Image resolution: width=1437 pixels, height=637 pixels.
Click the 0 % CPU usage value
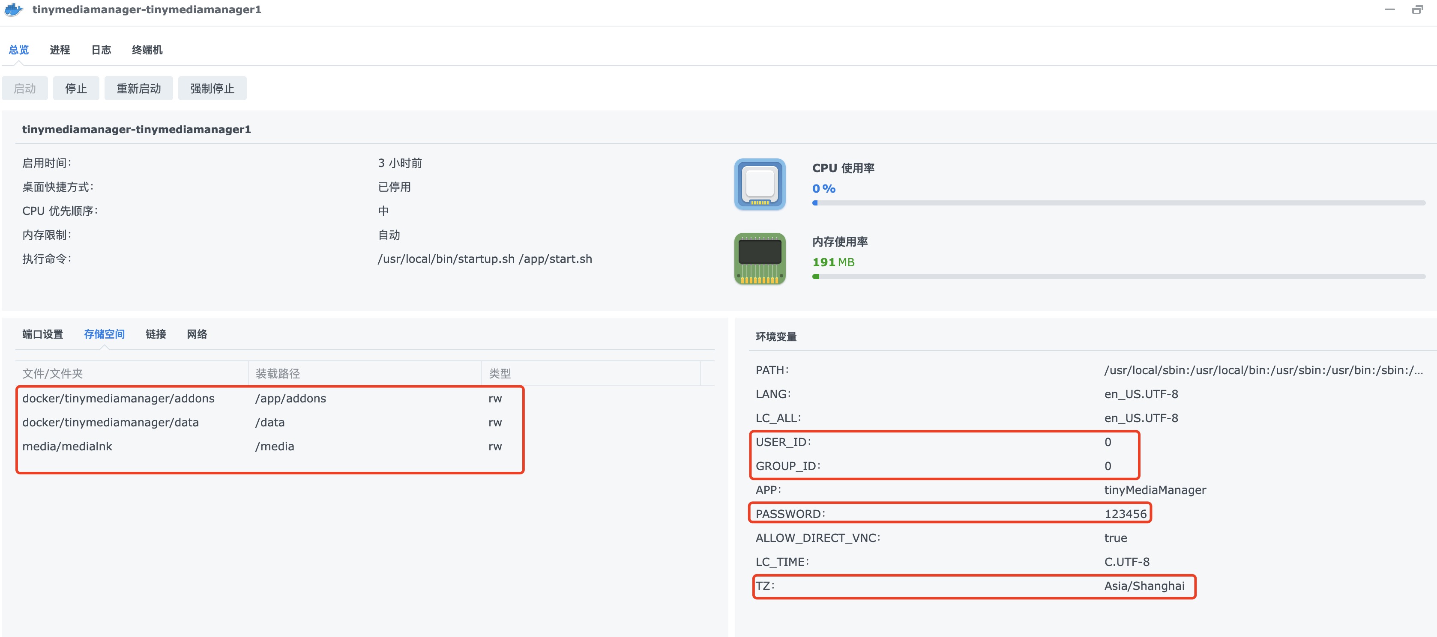tap(824, 188)
